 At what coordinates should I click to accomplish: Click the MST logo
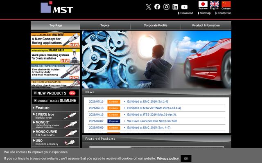57,7
